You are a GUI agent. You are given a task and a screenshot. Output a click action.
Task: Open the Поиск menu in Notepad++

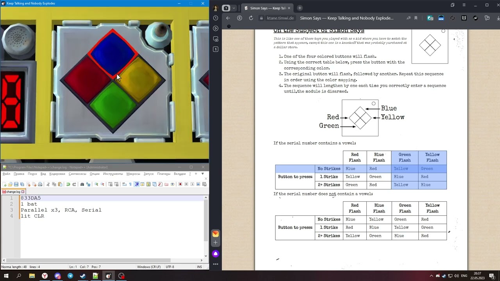pyautogui.click(x=32, y=174)
